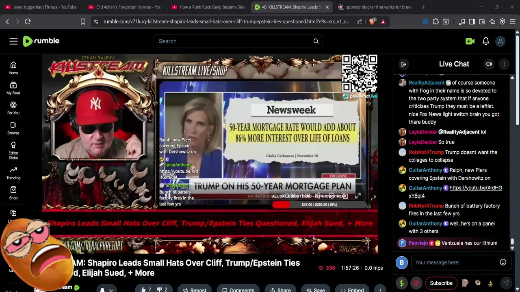Reload the page

point(28,21)
